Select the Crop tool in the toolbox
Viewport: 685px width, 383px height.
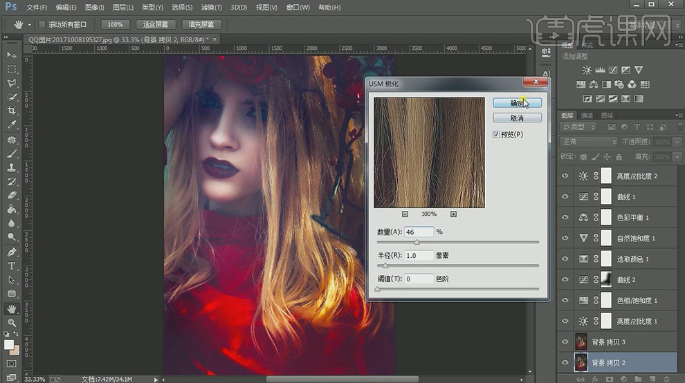(x=12, y=111)
